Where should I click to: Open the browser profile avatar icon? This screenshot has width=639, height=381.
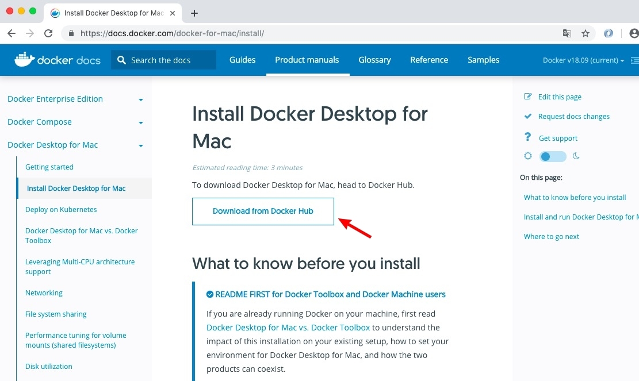tap(634, 33)
